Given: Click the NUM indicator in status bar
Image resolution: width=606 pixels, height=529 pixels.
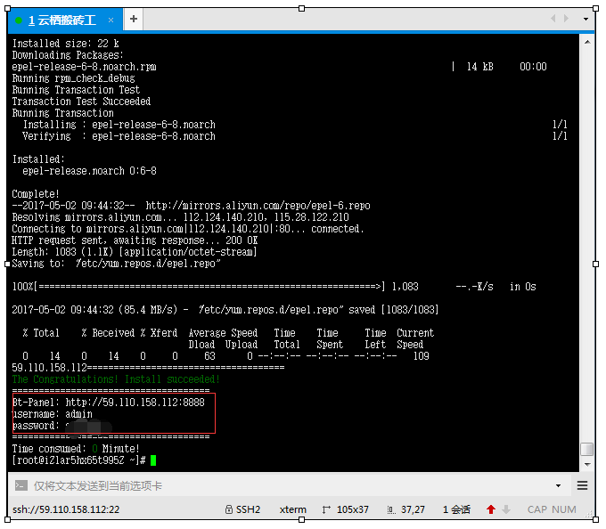Looking at the screenshot, I should 565,509.
